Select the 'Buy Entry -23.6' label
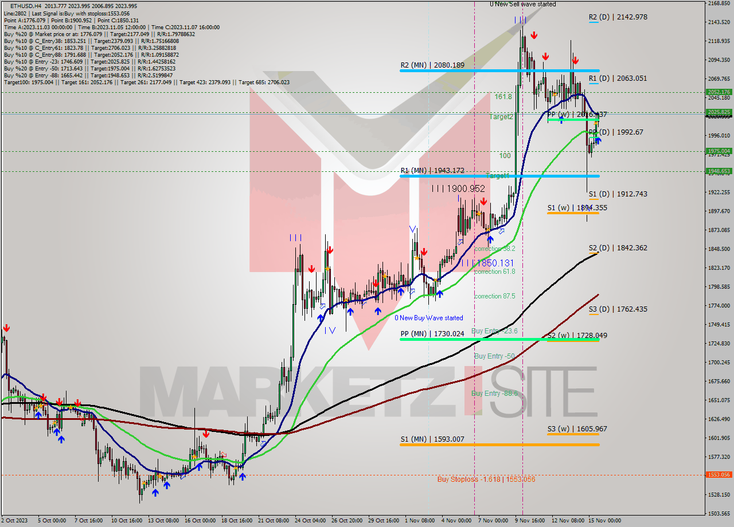This screenshot has height=527, width=734. click(494, 331)
